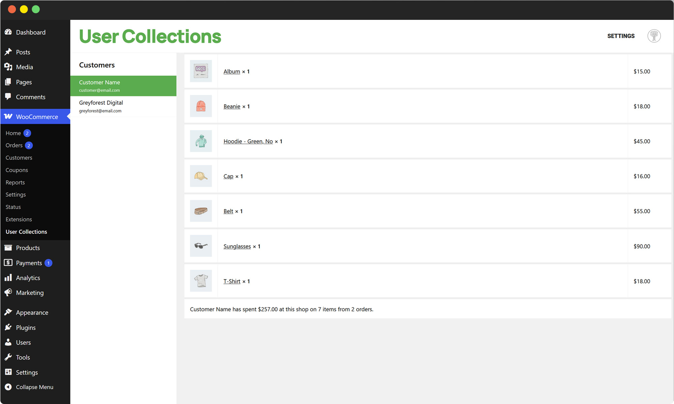This screenshot has height=404, width=674.
Task: Open the Media library icon
Action: [8, 67]
